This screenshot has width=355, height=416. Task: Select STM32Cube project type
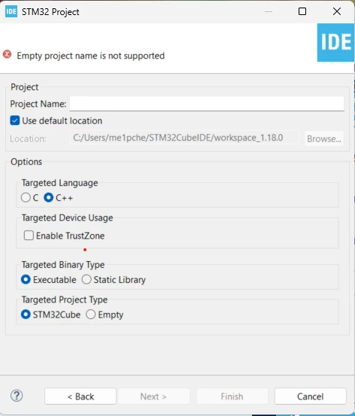pos(26,314)
